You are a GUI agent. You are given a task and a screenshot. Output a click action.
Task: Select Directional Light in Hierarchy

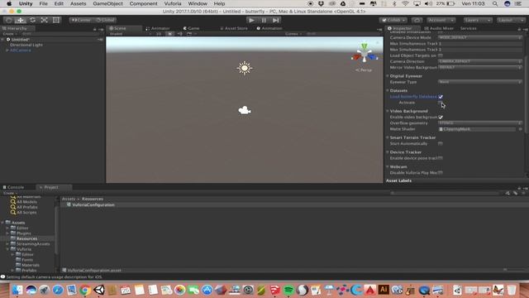(x=26, y=45)
